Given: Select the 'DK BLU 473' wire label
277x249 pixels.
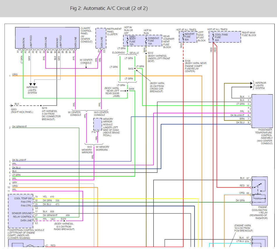Looking at the screenshot, I should [x=51, y=204].
